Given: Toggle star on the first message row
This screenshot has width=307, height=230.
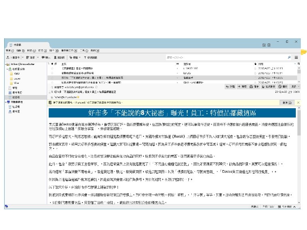Looking at the screenshot, I should [x=52, y=68].
